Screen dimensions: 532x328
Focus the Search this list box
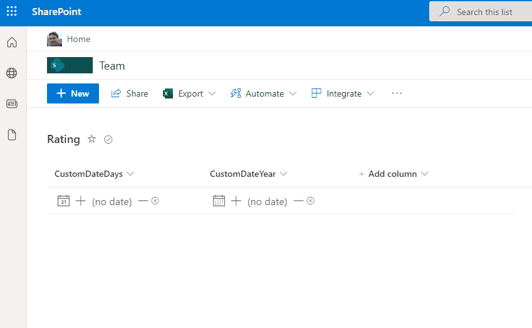click(481, 12)
